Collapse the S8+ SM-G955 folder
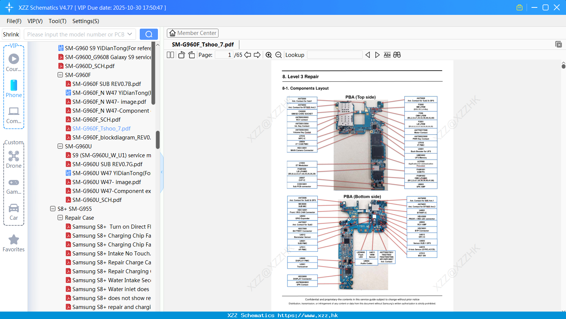 point(53,209)
